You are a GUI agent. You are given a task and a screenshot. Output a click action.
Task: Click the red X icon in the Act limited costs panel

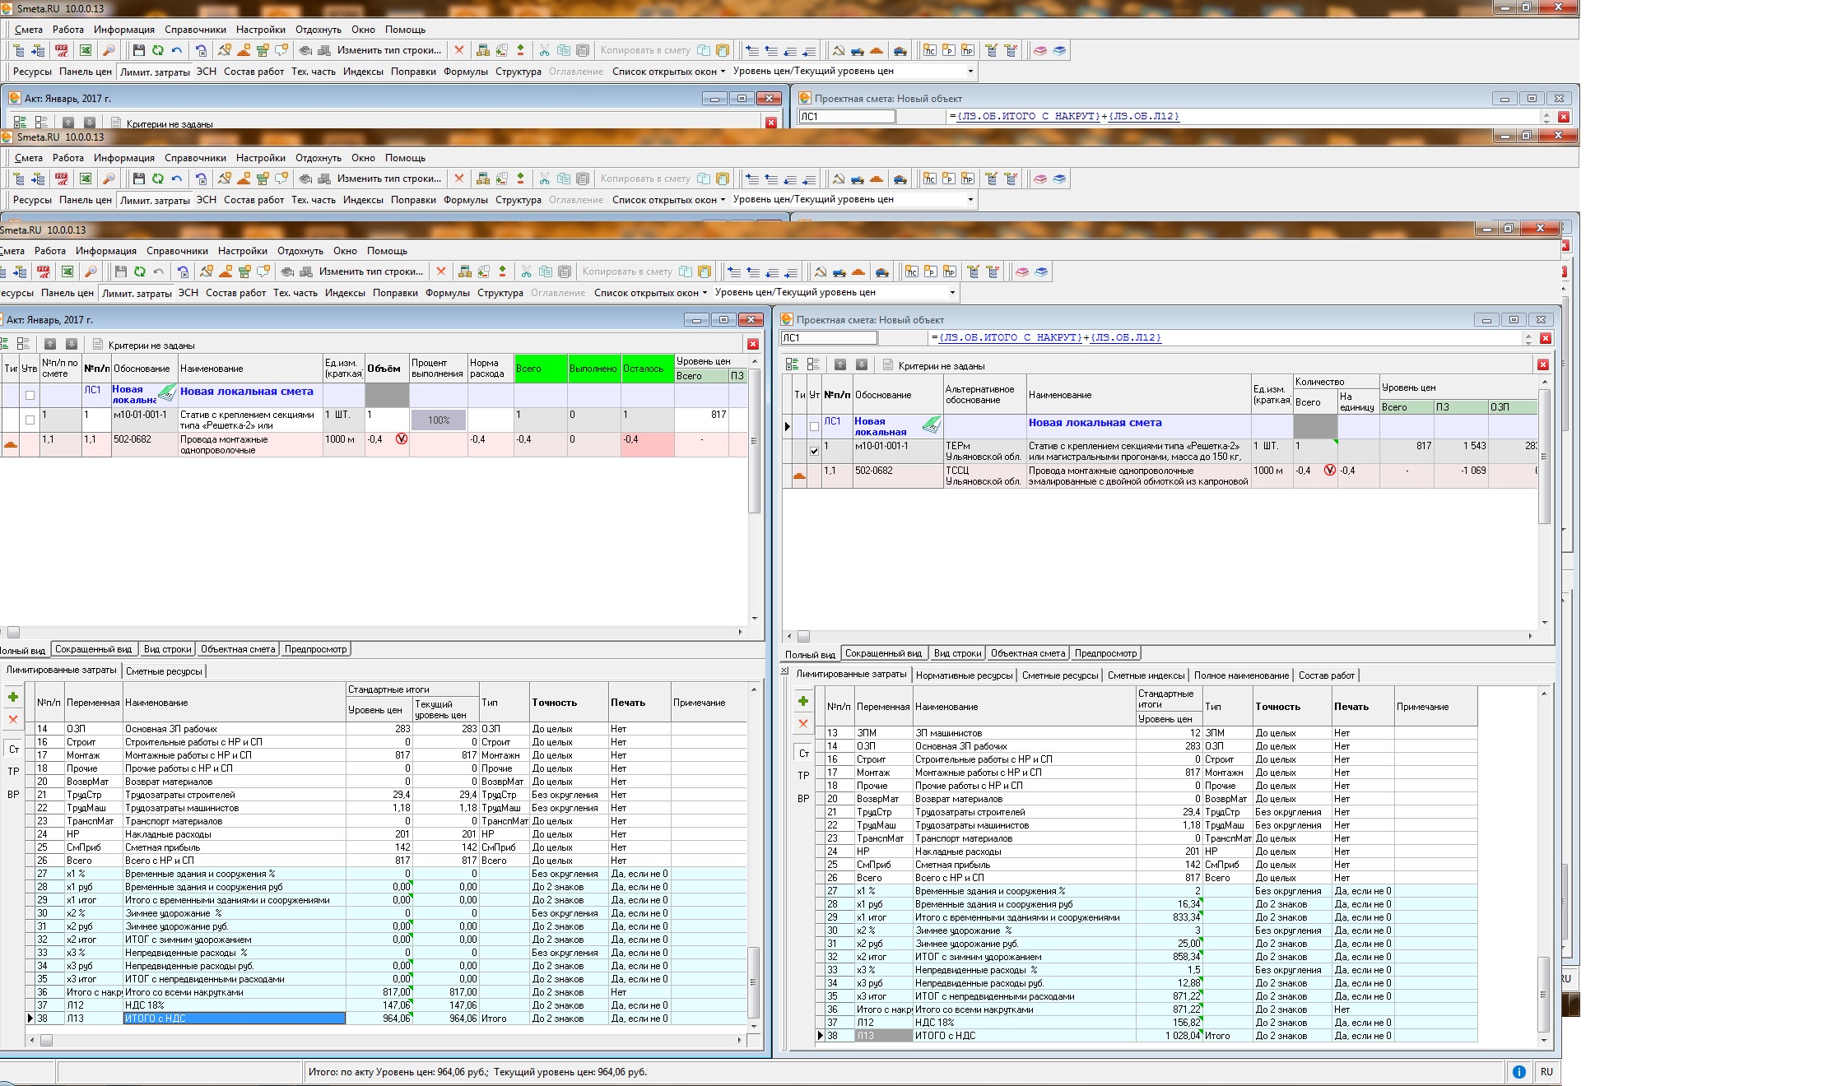[13, 719]
